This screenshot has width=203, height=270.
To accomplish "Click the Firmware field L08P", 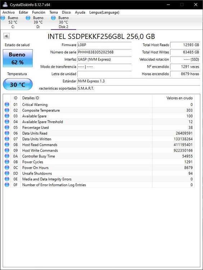I will 104,45.
